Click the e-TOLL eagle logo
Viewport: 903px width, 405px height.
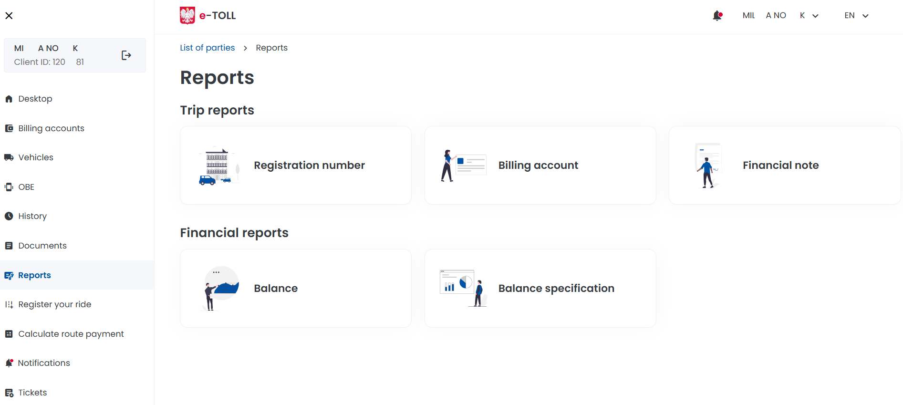[x=187, y=15]
